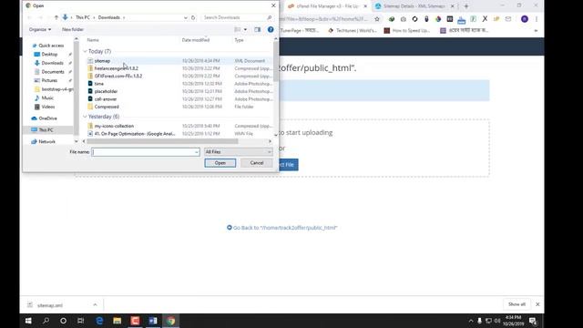
Task: Click 'Downloads' in the address breadcrumb
Action: pyautogui.click(x=109, y=17)
